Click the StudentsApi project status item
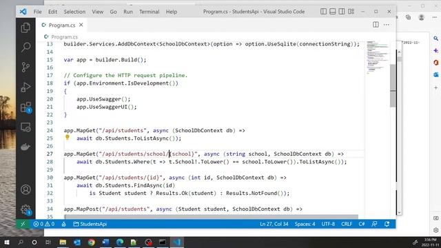This screenshot has height=248, width=441. click(90, 224)
